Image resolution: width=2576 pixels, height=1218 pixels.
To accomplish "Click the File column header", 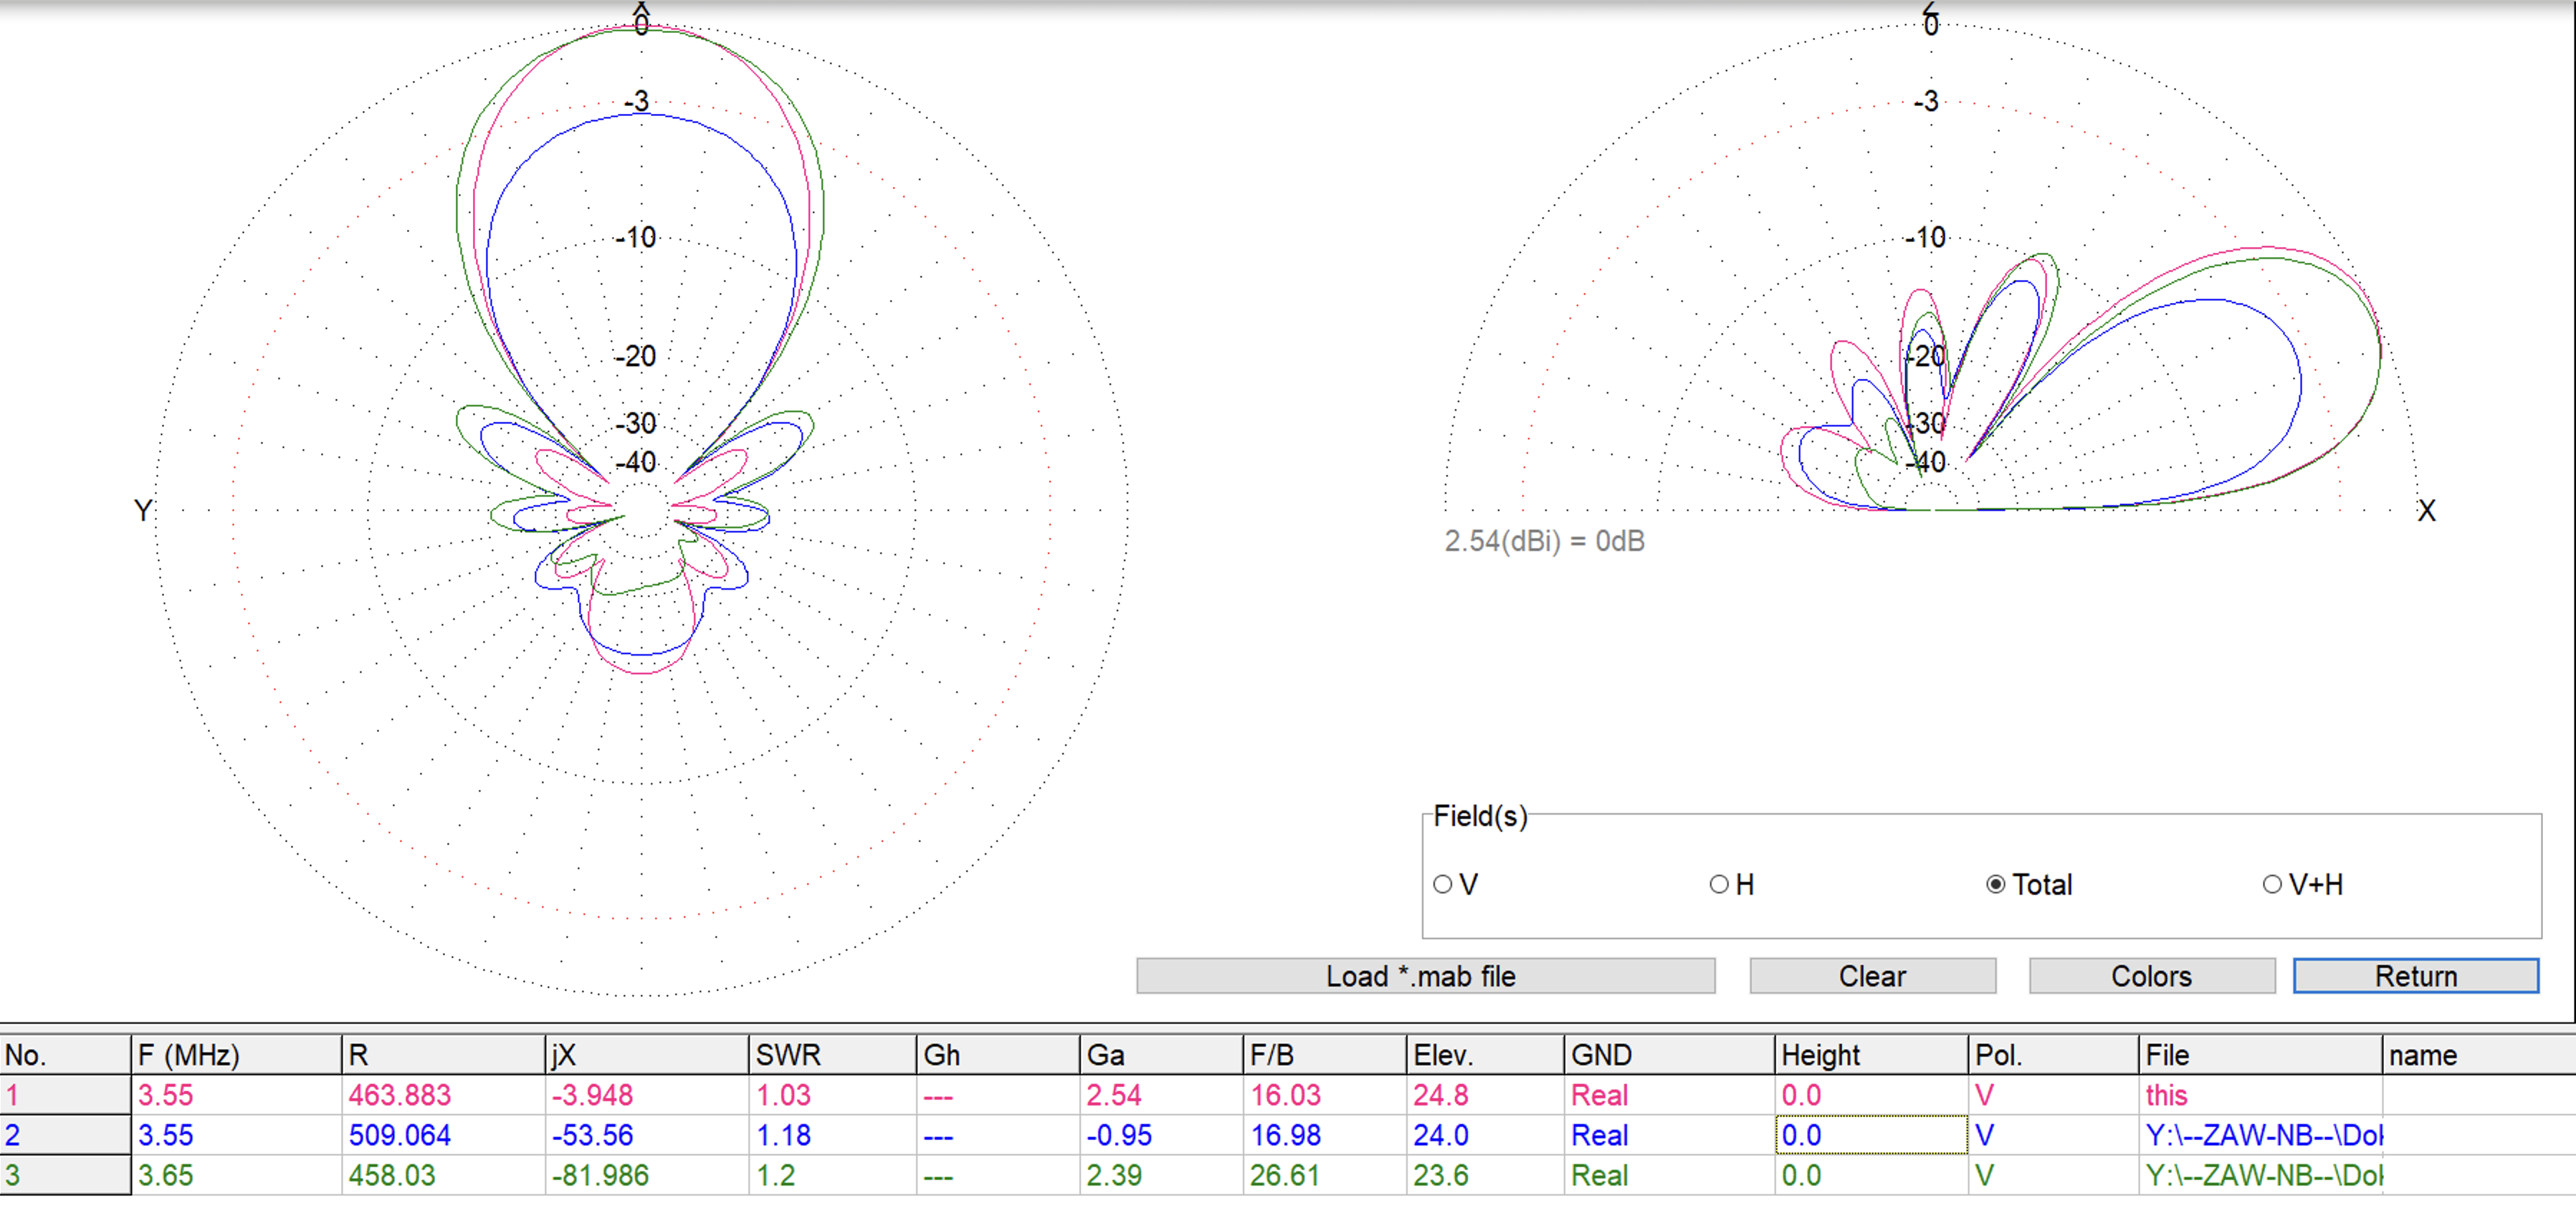I will point(2259,1055).
